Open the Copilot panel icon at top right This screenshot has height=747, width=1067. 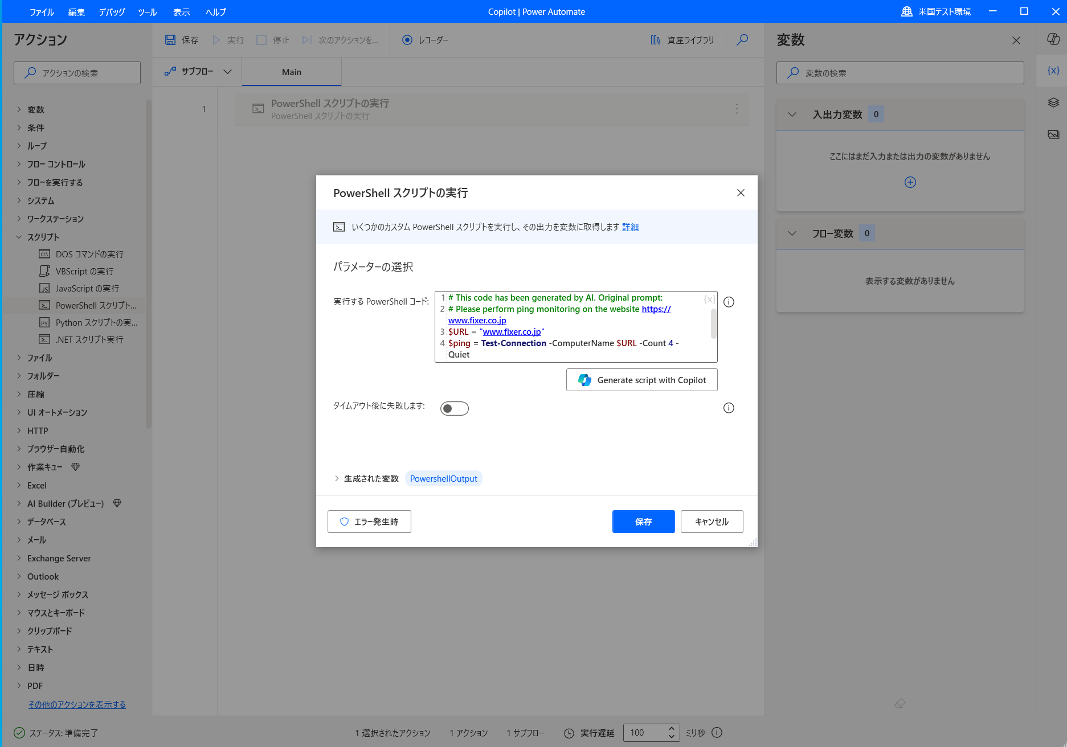tap(1053, 39)
